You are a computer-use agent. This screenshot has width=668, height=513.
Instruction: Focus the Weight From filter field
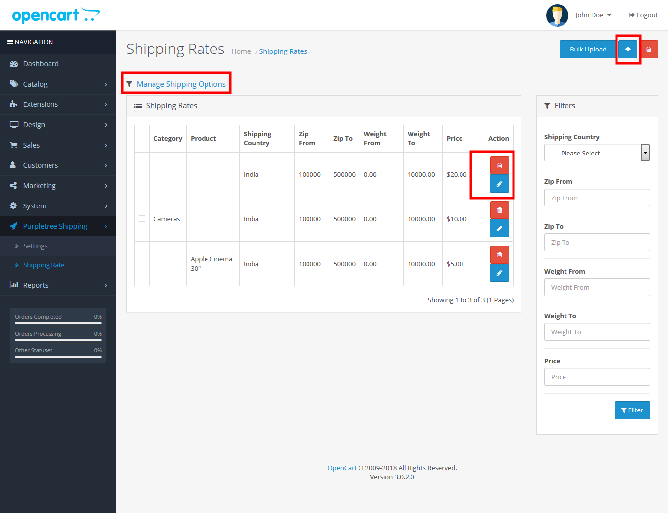click(x=597, y=287)
